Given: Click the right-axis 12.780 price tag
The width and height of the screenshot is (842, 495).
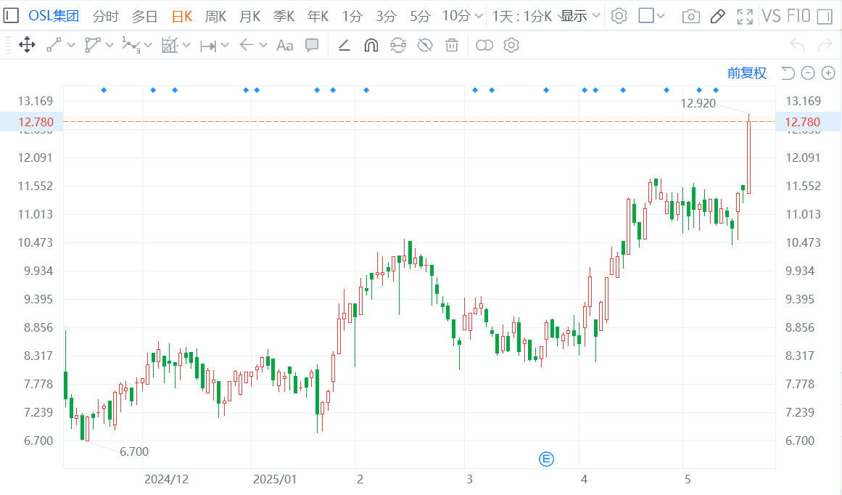Looking at the screenshot, I should pos(808,122).
